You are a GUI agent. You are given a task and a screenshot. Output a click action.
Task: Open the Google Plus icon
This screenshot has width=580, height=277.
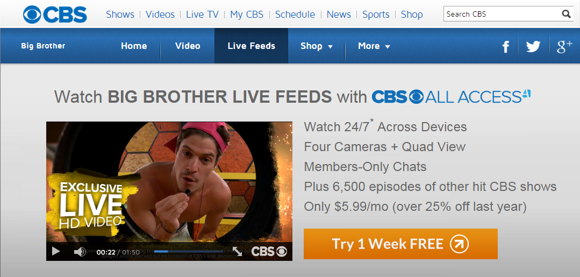click(x=564, y=46)
